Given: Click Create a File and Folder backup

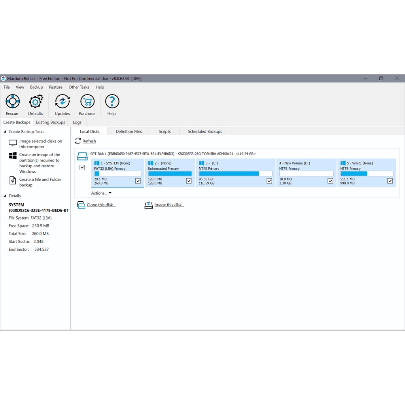Looking at the screenshot, I should pos(40,182).
